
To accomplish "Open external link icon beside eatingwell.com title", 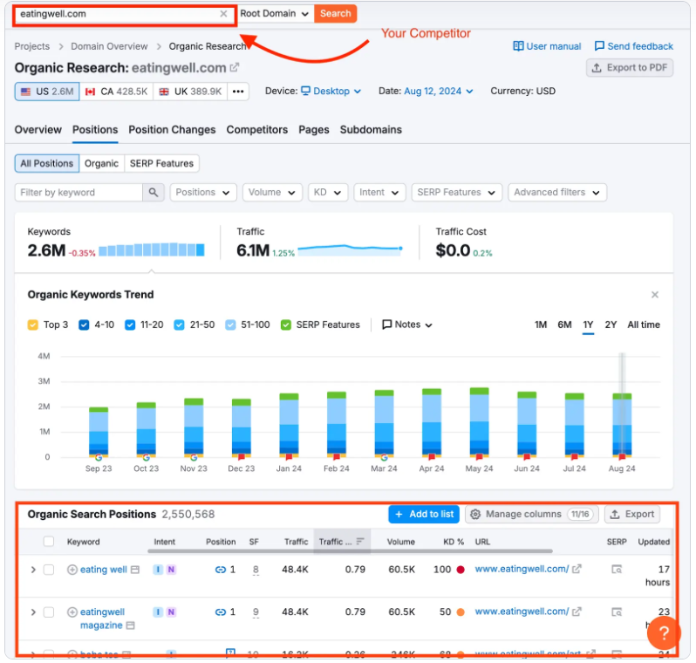I will click(235, 67).
